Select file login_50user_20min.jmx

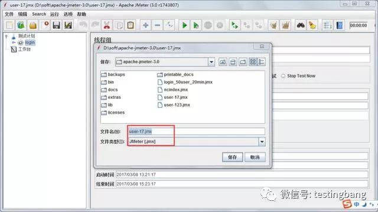point(185,82)
